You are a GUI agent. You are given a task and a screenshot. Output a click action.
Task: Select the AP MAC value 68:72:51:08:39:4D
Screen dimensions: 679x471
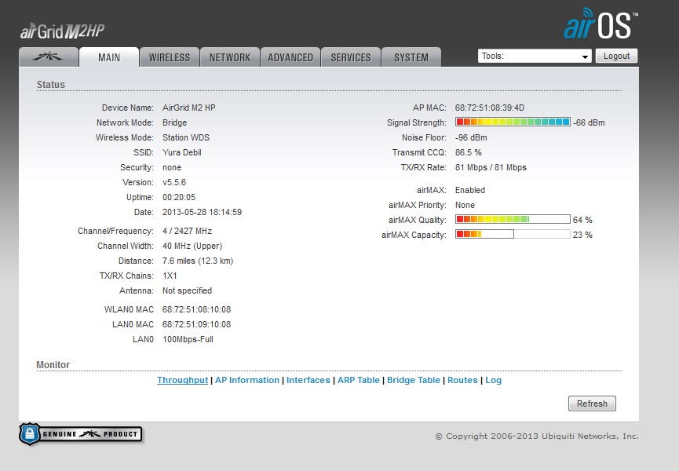pyautogui.click(x=490, y=108)
